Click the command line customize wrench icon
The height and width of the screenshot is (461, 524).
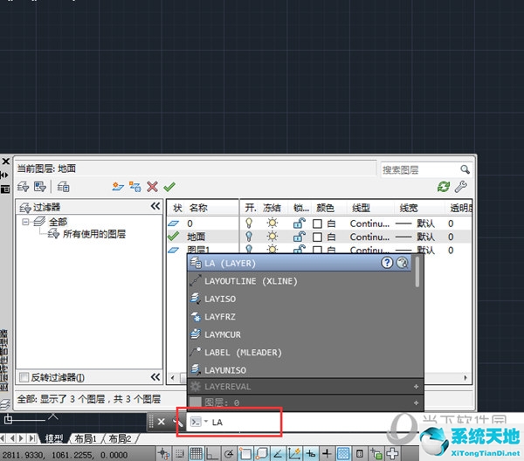click(x=178, y=422)
